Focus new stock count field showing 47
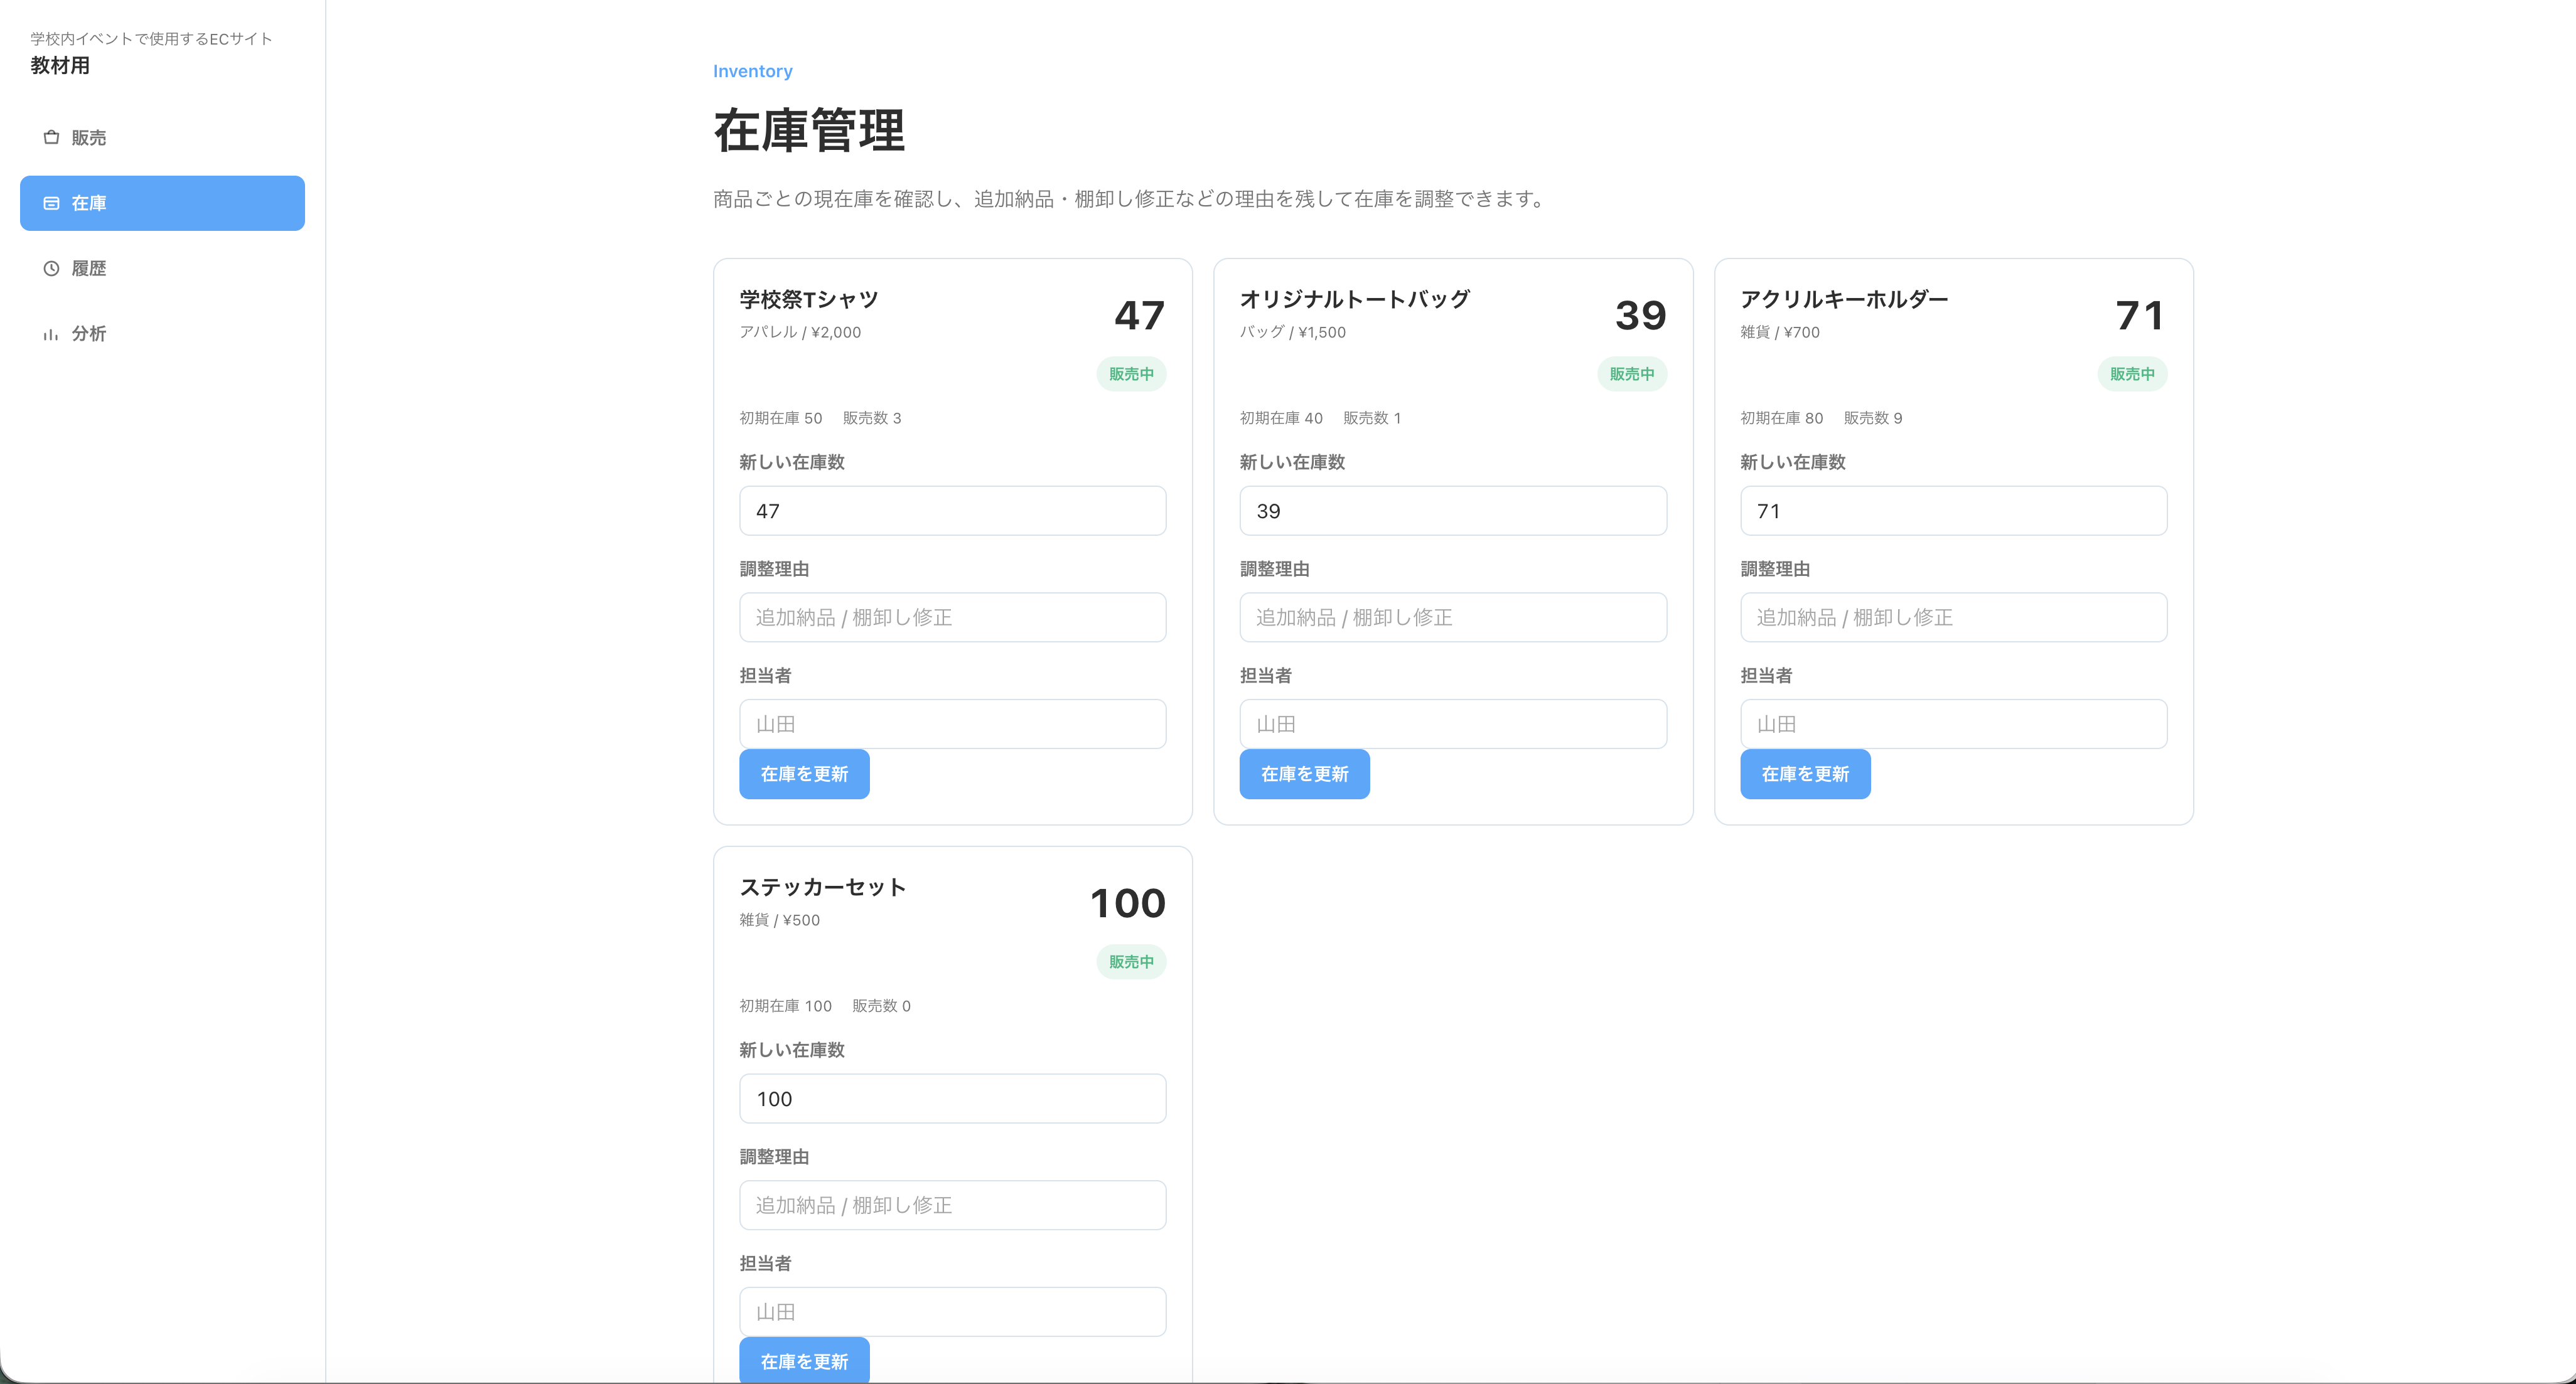 coord(952,511)
